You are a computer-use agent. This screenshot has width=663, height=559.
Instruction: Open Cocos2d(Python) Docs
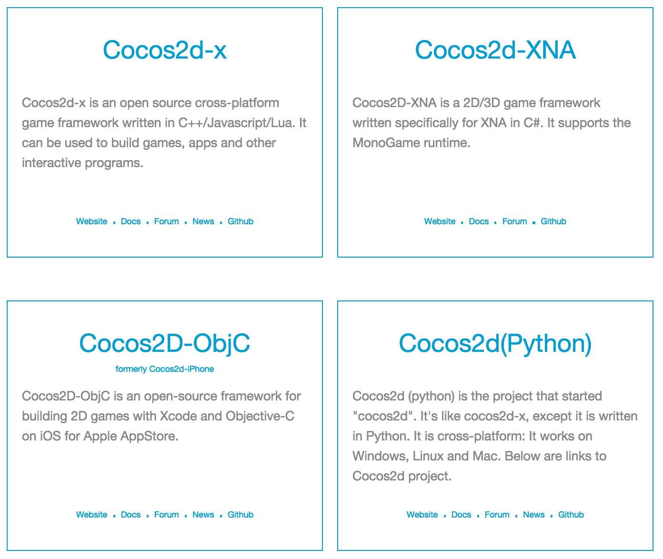point(461,515)
